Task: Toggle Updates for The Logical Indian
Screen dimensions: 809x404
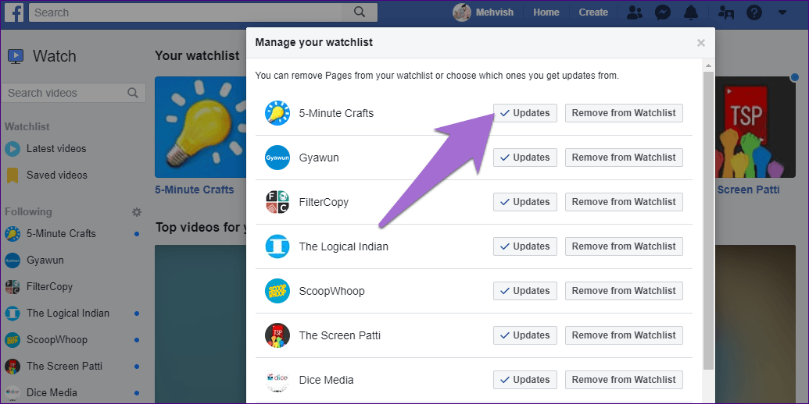Action: [x=524, y=246]
